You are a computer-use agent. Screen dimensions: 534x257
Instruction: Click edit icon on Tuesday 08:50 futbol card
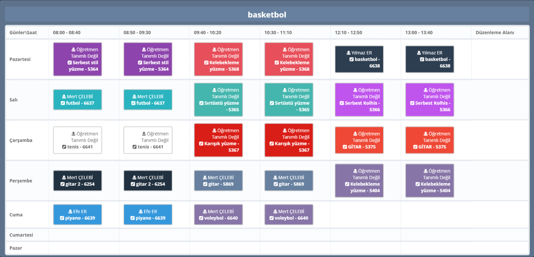133,103
